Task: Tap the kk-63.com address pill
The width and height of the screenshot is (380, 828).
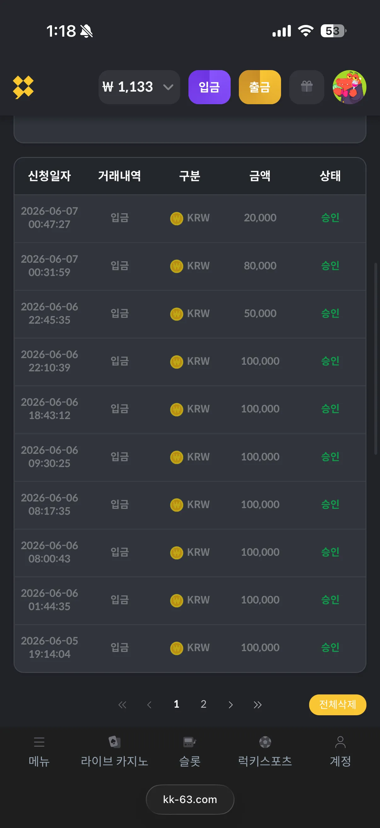Action: [x=190, y=799]
